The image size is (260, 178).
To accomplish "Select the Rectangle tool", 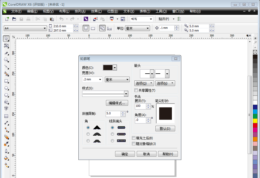I will pyautogui.click(x=6, y=81).
